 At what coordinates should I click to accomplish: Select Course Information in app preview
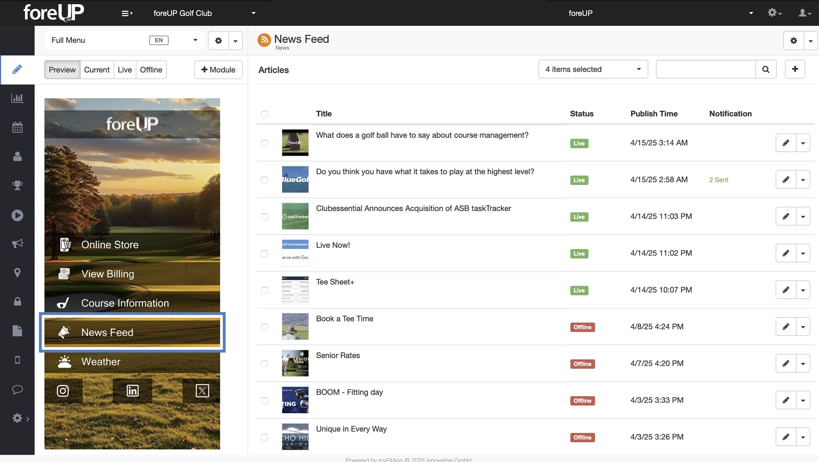[132, 303]
